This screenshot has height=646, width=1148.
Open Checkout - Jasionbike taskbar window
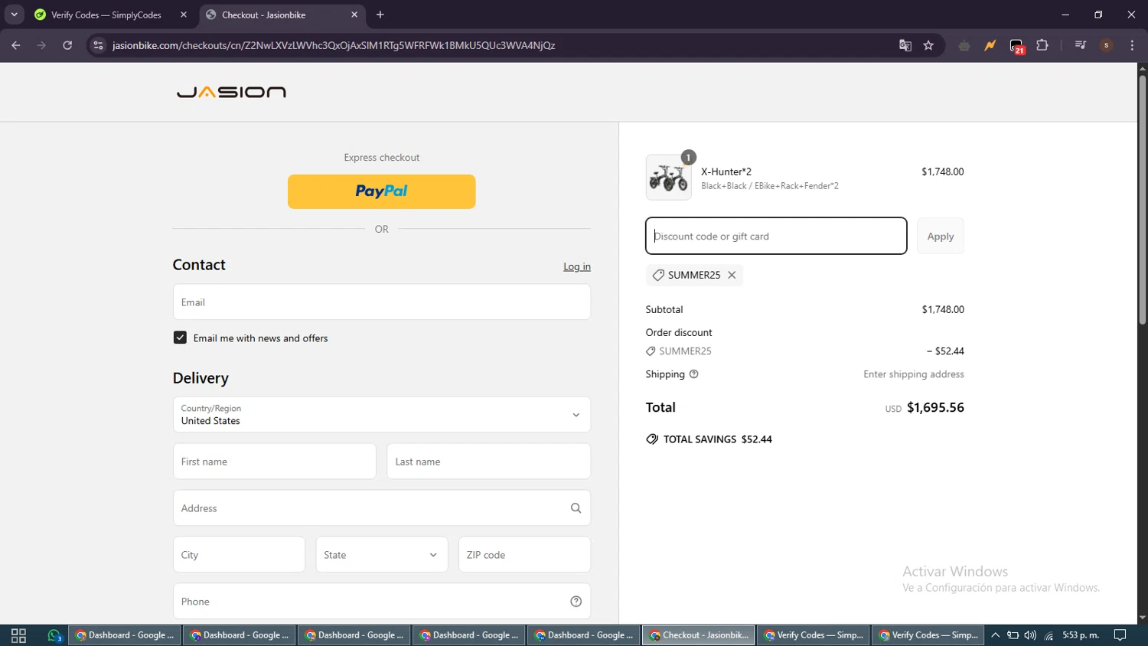[x=699, y=635]
